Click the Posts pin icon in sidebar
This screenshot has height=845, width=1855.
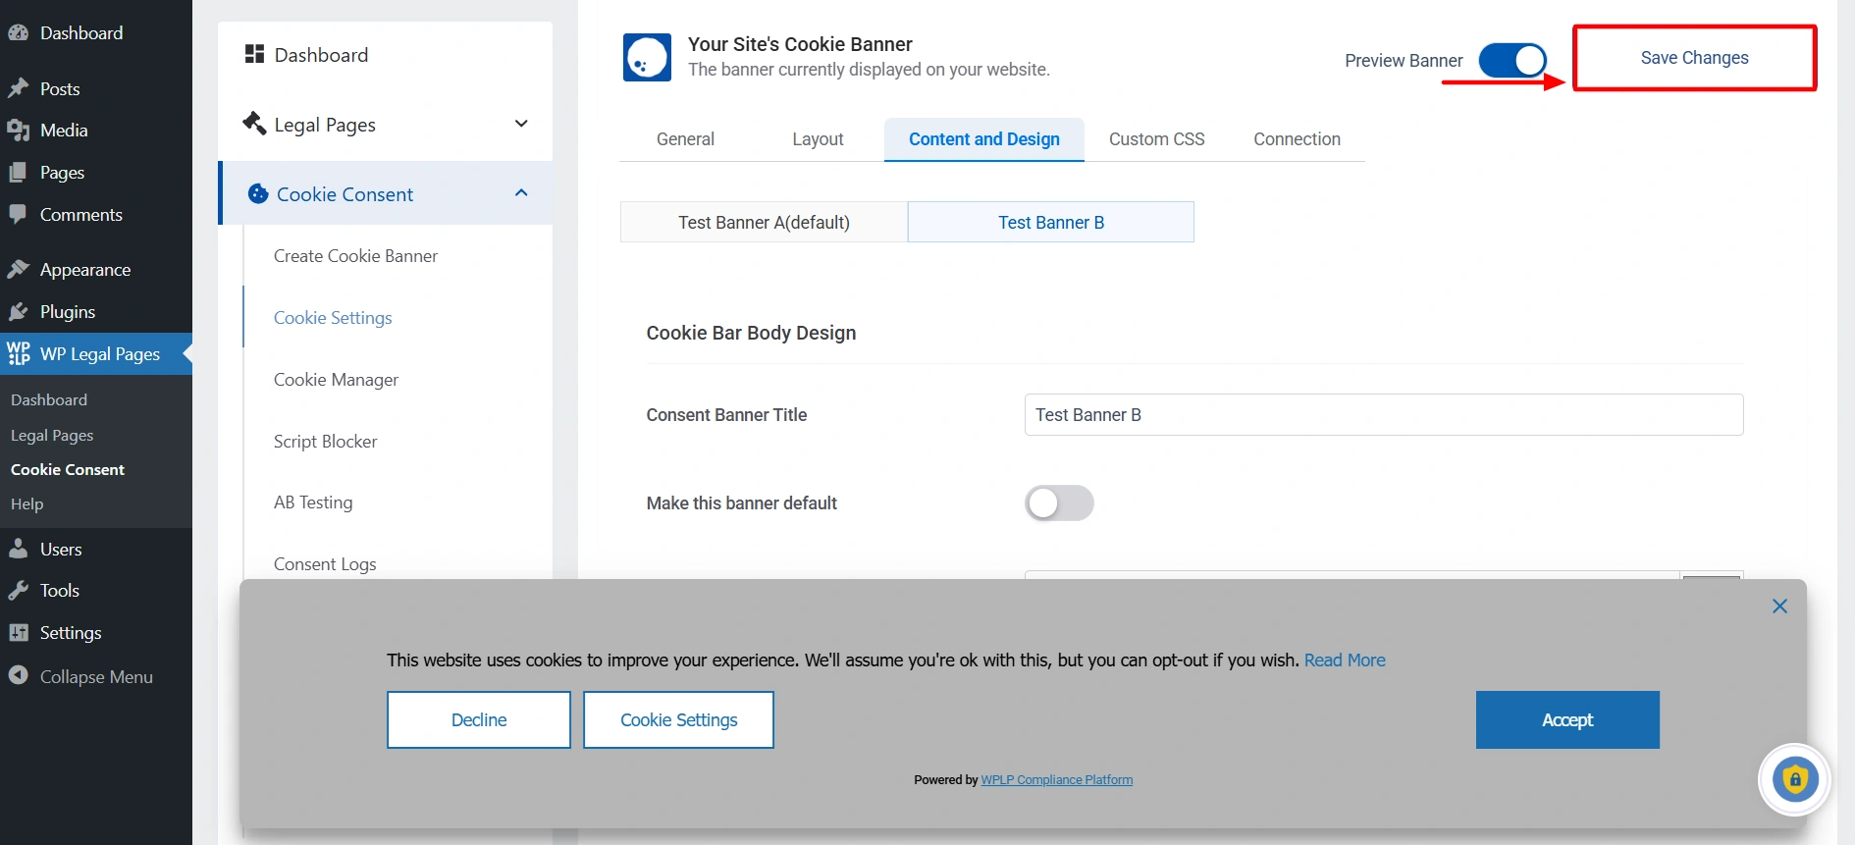tap(19, 88)
